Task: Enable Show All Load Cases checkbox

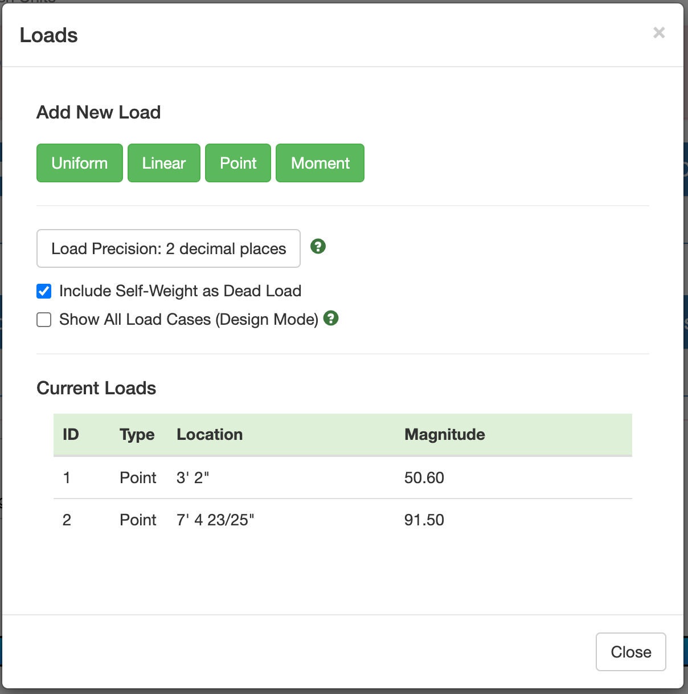Action: [44, 320]
